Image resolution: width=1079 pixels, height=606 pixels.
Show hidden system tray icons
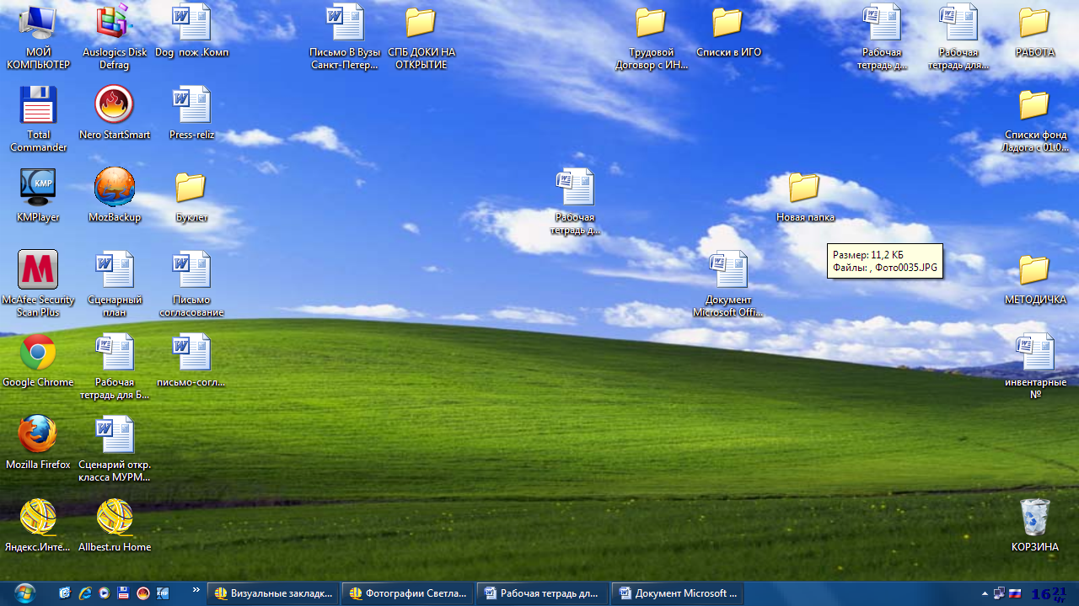point(985,593)
